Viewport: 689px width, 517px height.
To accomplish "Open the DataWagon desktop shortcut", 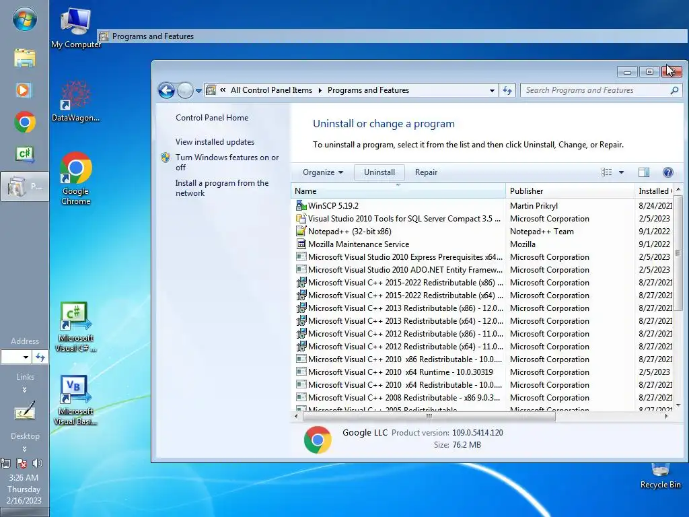I will click(75, 102).
